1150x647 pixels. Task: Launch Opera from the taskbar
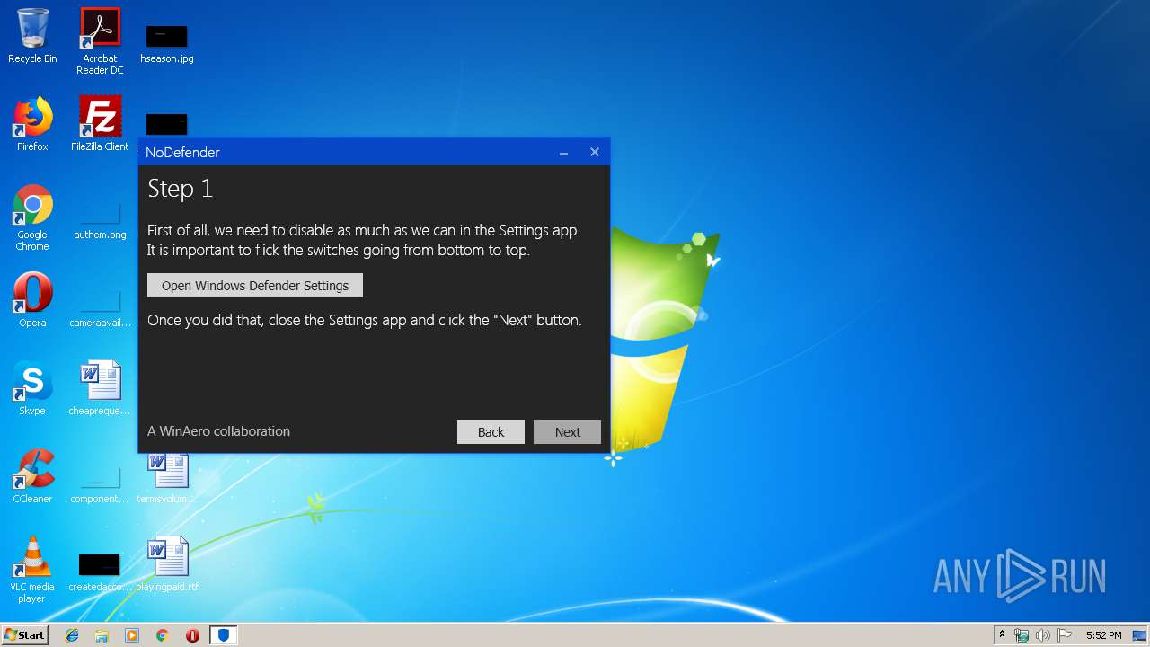click(192, 635)
